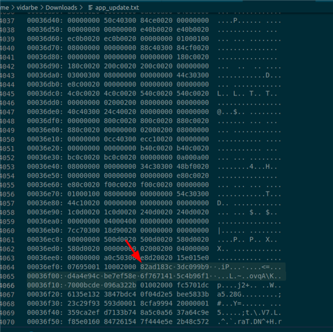
Task: Click offset 00036dc0: in the dump
Action: [x=45, y=93]
